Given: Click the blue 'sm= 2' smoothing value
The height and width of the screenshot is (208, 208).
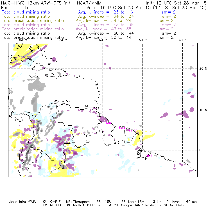Looking at the screenshot, I should (169, 12).
